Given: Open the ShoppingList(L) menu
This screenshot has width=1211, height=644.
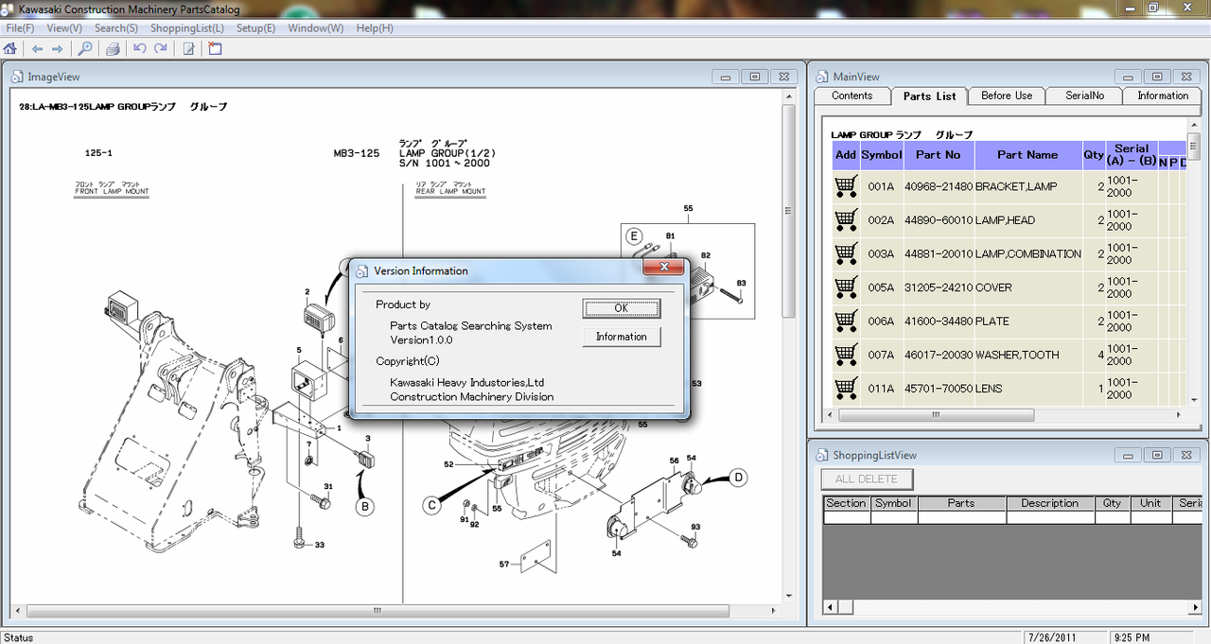Looking at the screenshot, I should tap(187, 28).
